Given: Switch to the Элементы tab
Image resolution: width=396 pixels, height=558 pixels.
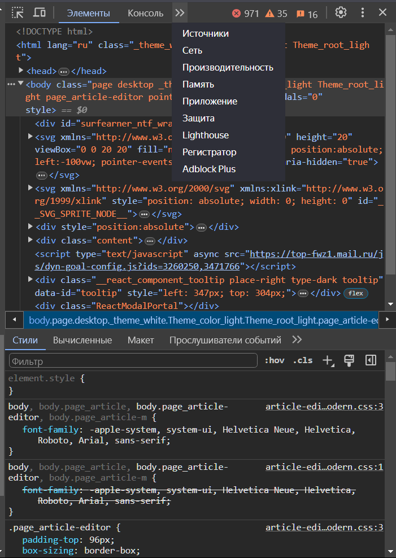Looking at the screenshot, I should [x=89, y=13].
